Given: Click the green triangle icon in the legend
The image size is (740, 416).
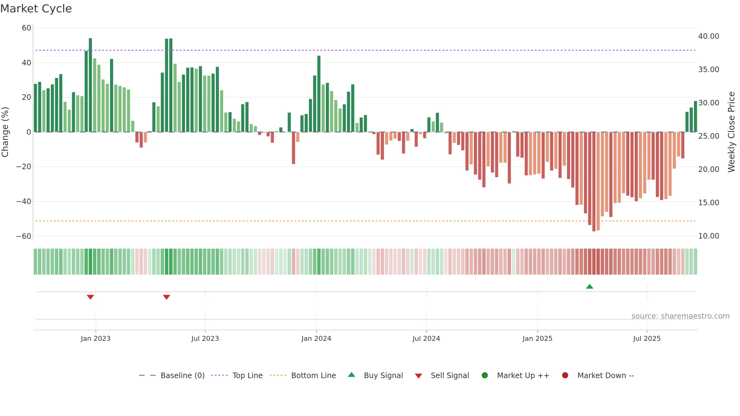Looking at the screenshot, I should (x=351, y=375).
